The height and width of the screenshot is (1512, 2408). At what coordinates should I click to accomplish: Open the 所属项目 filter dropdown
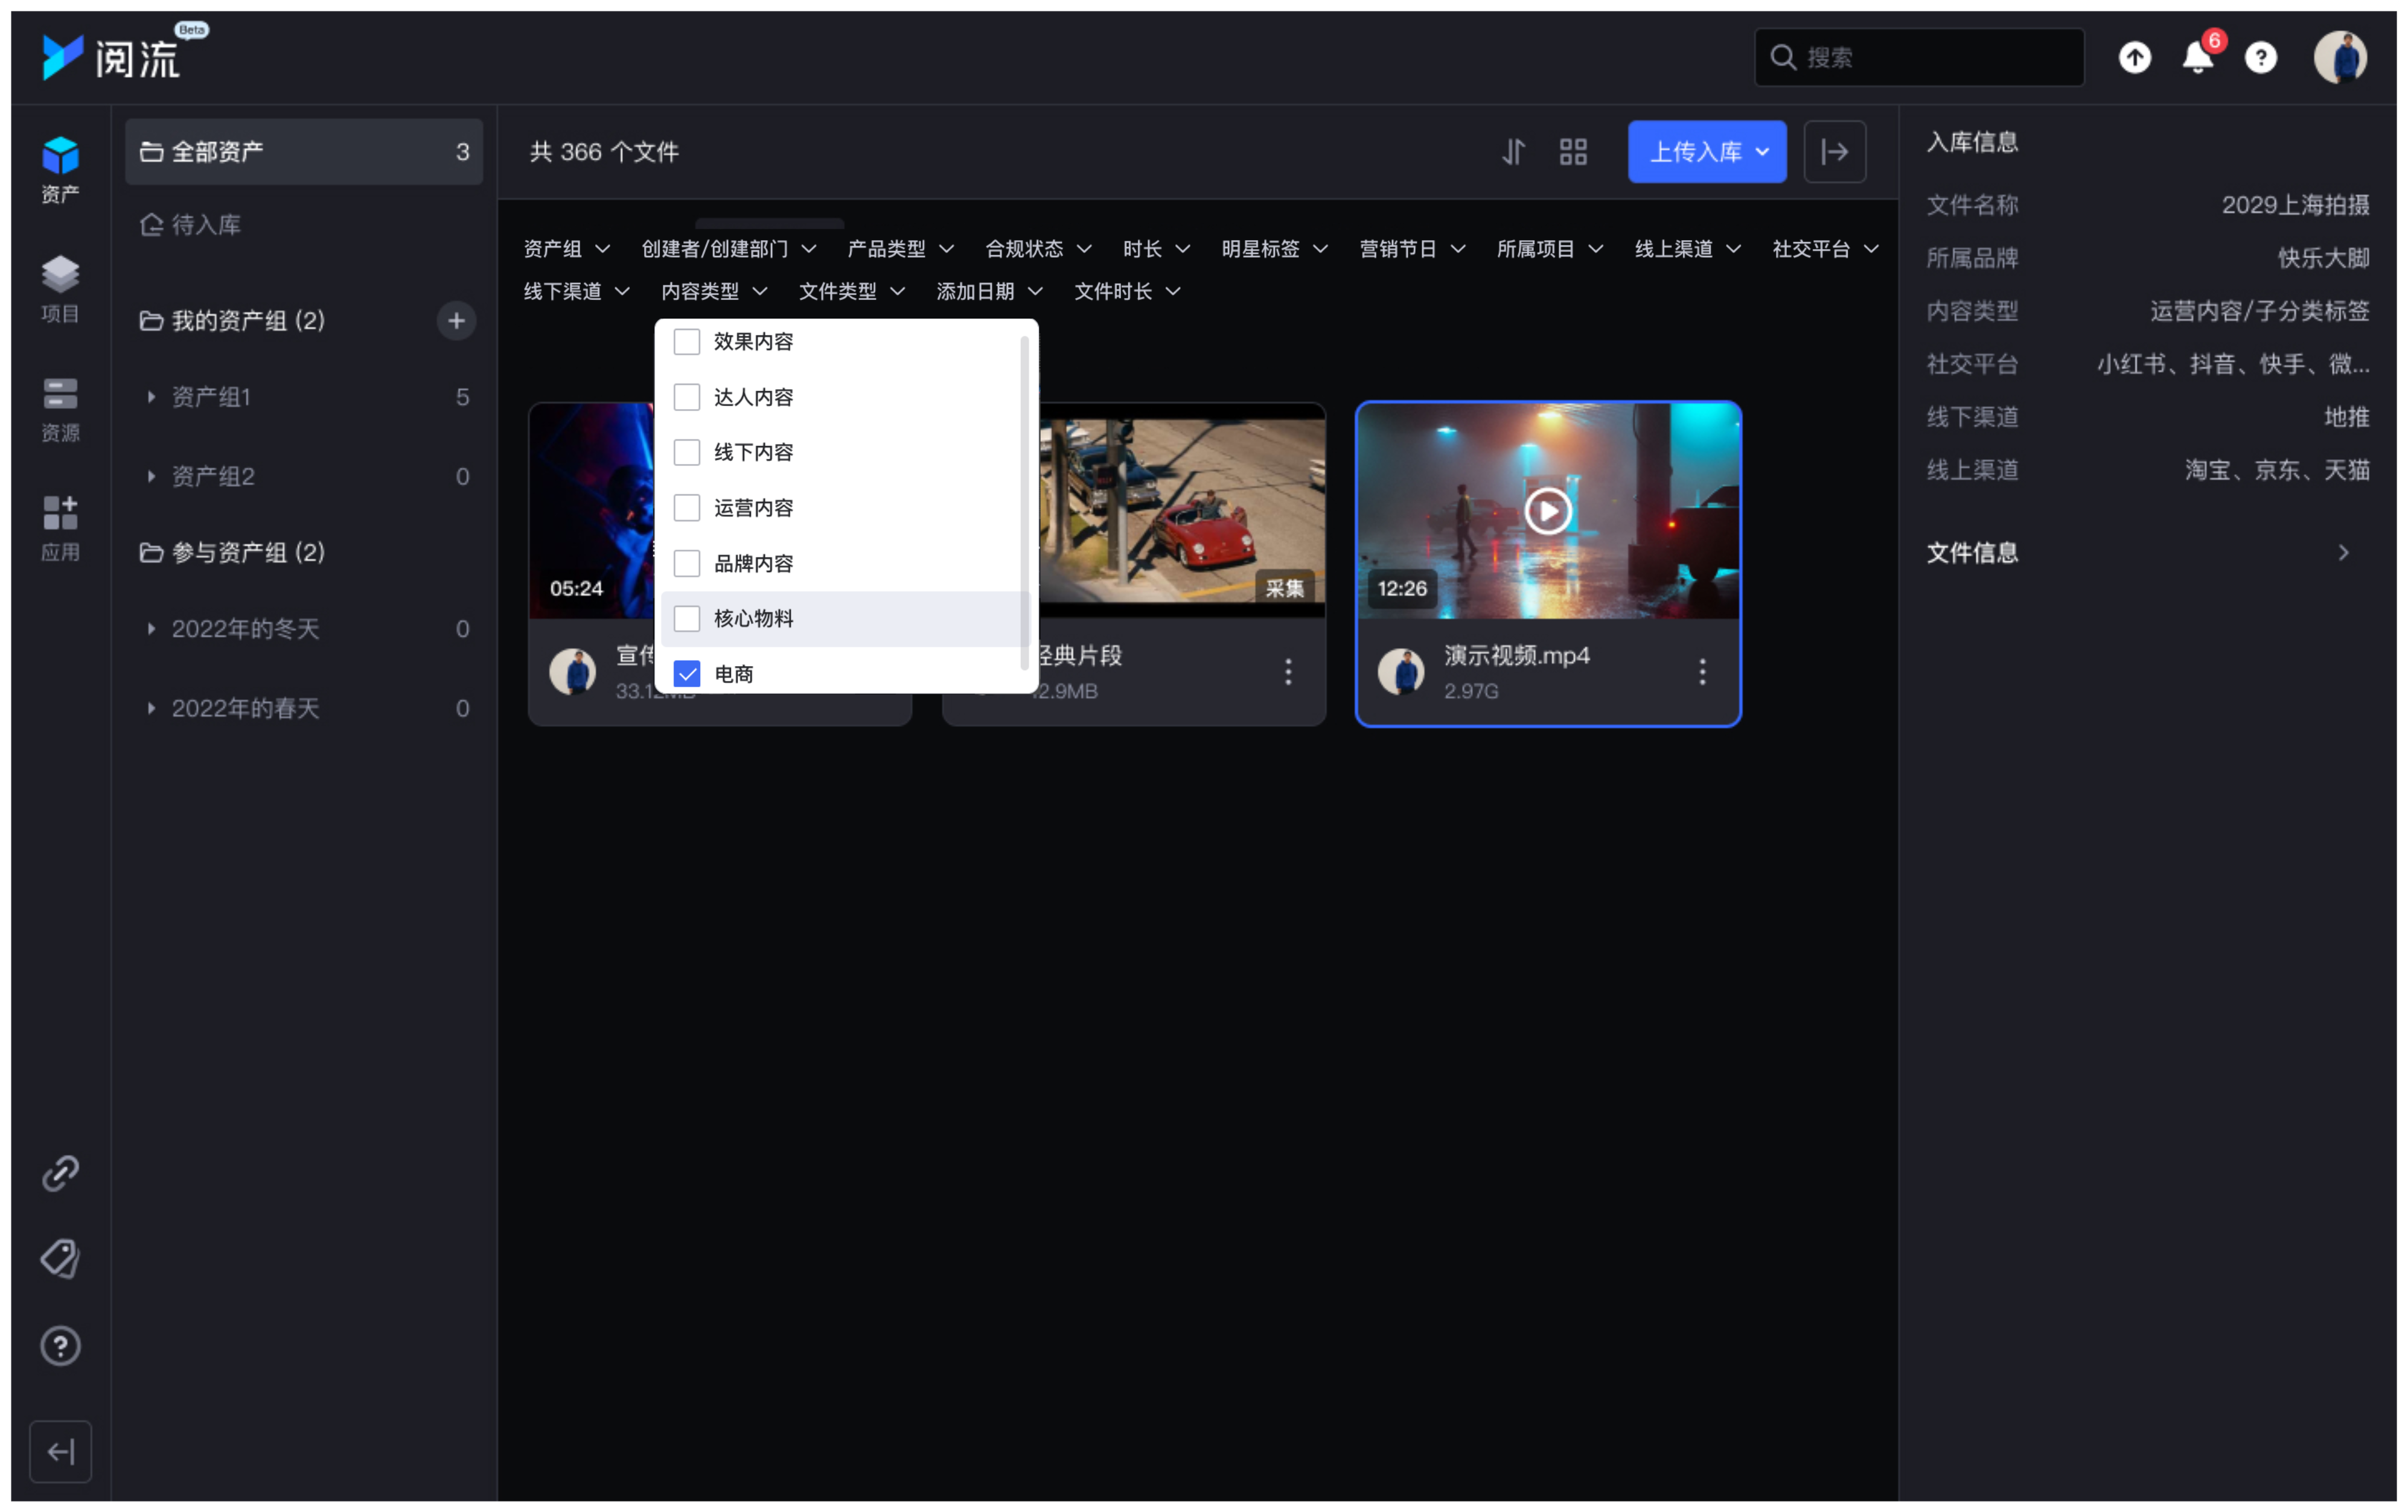pos(1550,249)
